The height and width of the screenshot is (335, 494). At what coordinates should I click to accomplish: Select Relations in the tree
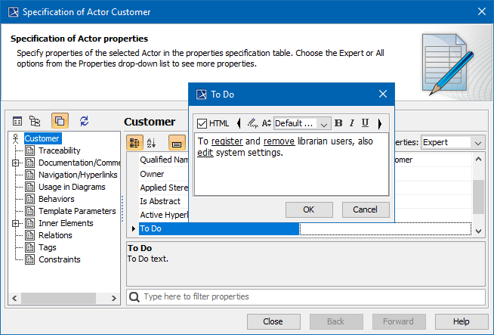pyautogui.click(x=55, y=235)
